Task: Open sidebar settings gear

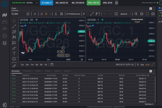Action: click(5, 36)
